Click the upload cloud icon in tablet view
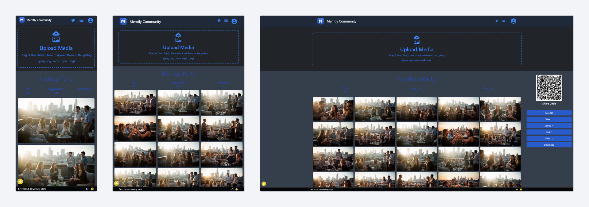The image size is (589, 207). (x=178, y=38)
